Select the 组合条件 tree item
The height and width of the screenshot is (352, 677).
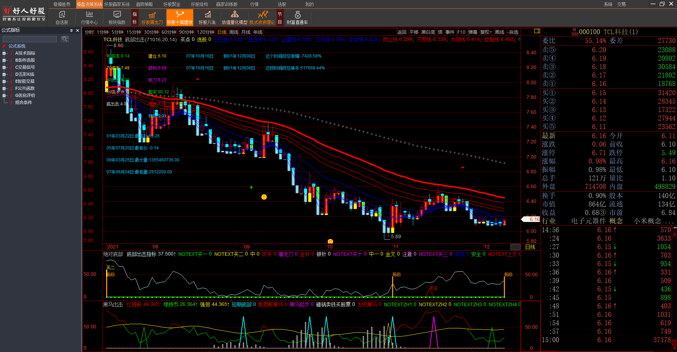click(x=23, y=103)
